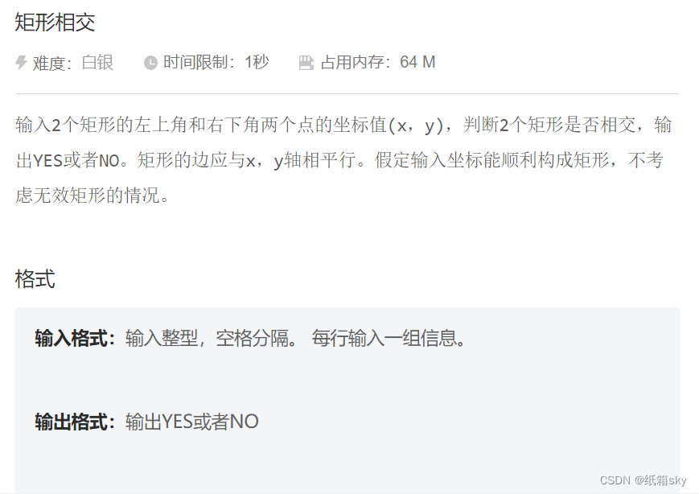This screenshot has width=699, height=494.
Task: Click the 占用内存 64 M text
Action: 378,62
